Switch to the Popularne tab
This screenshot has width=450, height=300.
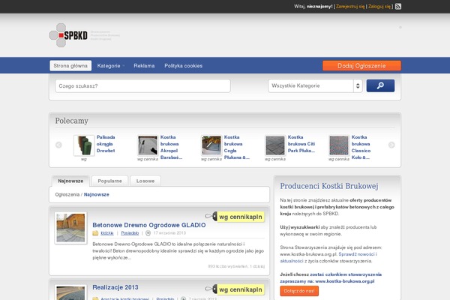click(110, 181)
